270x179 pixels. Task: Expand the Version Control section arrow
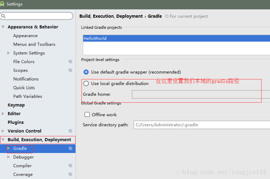(3, 131)
